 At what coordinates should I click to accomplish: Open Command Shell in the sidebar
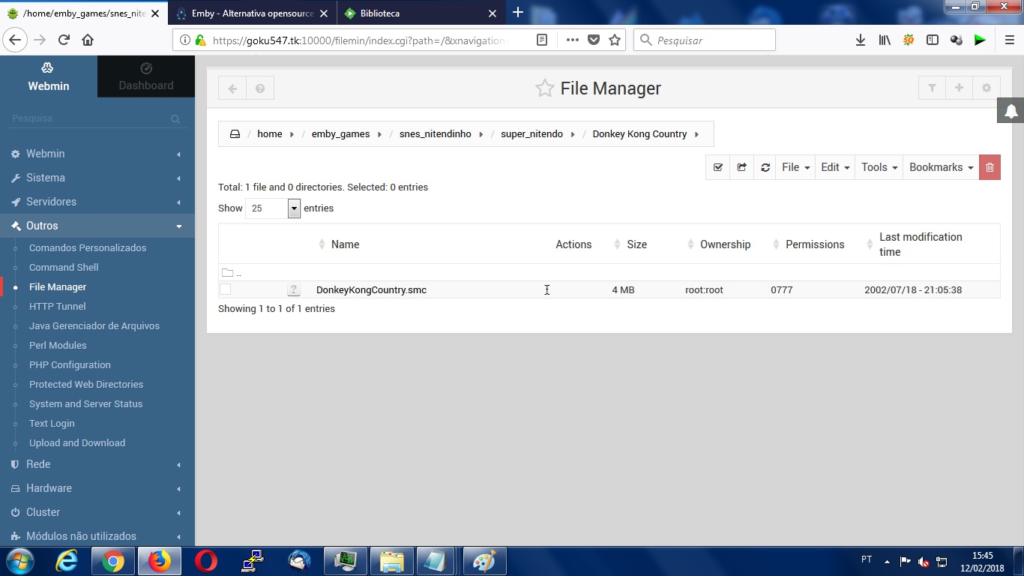point(64,267)
